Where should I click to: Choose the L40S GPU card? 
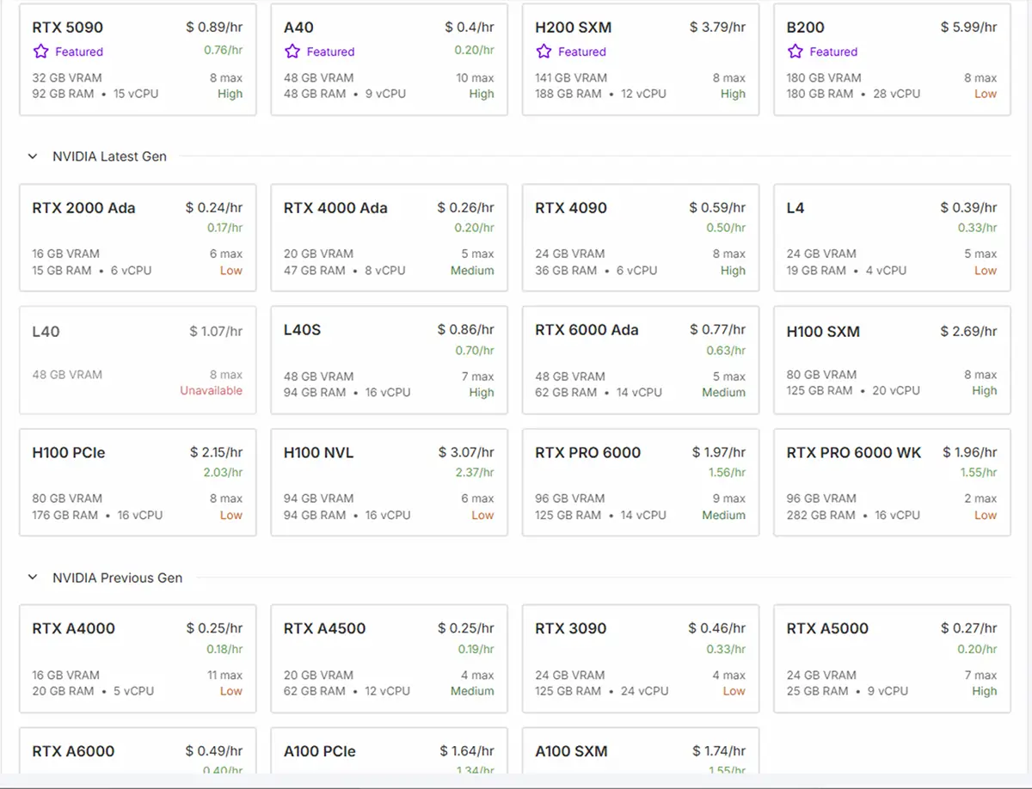coord(389,360)
